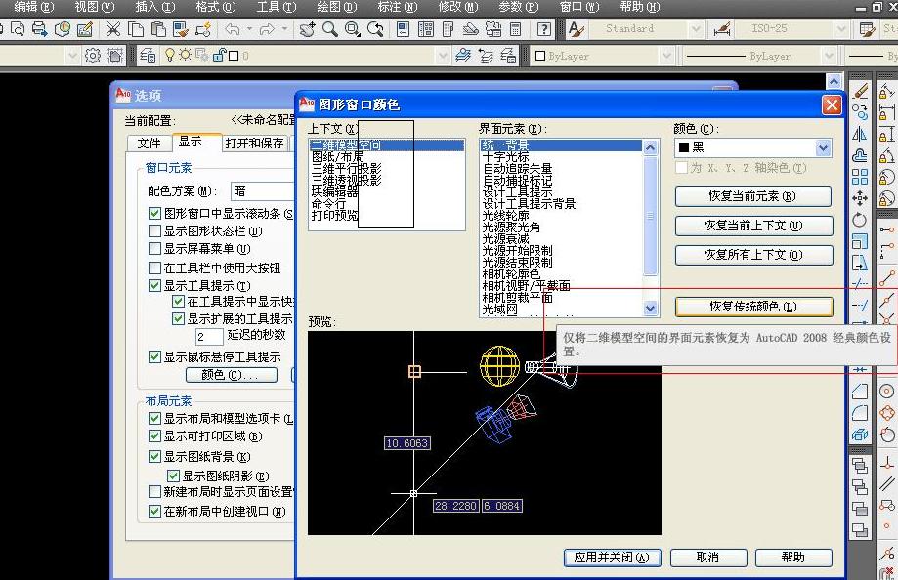Image resolution: width=898 pixels, height=580 pixels.
Task: Open the 配色方案 color scheme dropdown
Action: click(x=262, y=191)
